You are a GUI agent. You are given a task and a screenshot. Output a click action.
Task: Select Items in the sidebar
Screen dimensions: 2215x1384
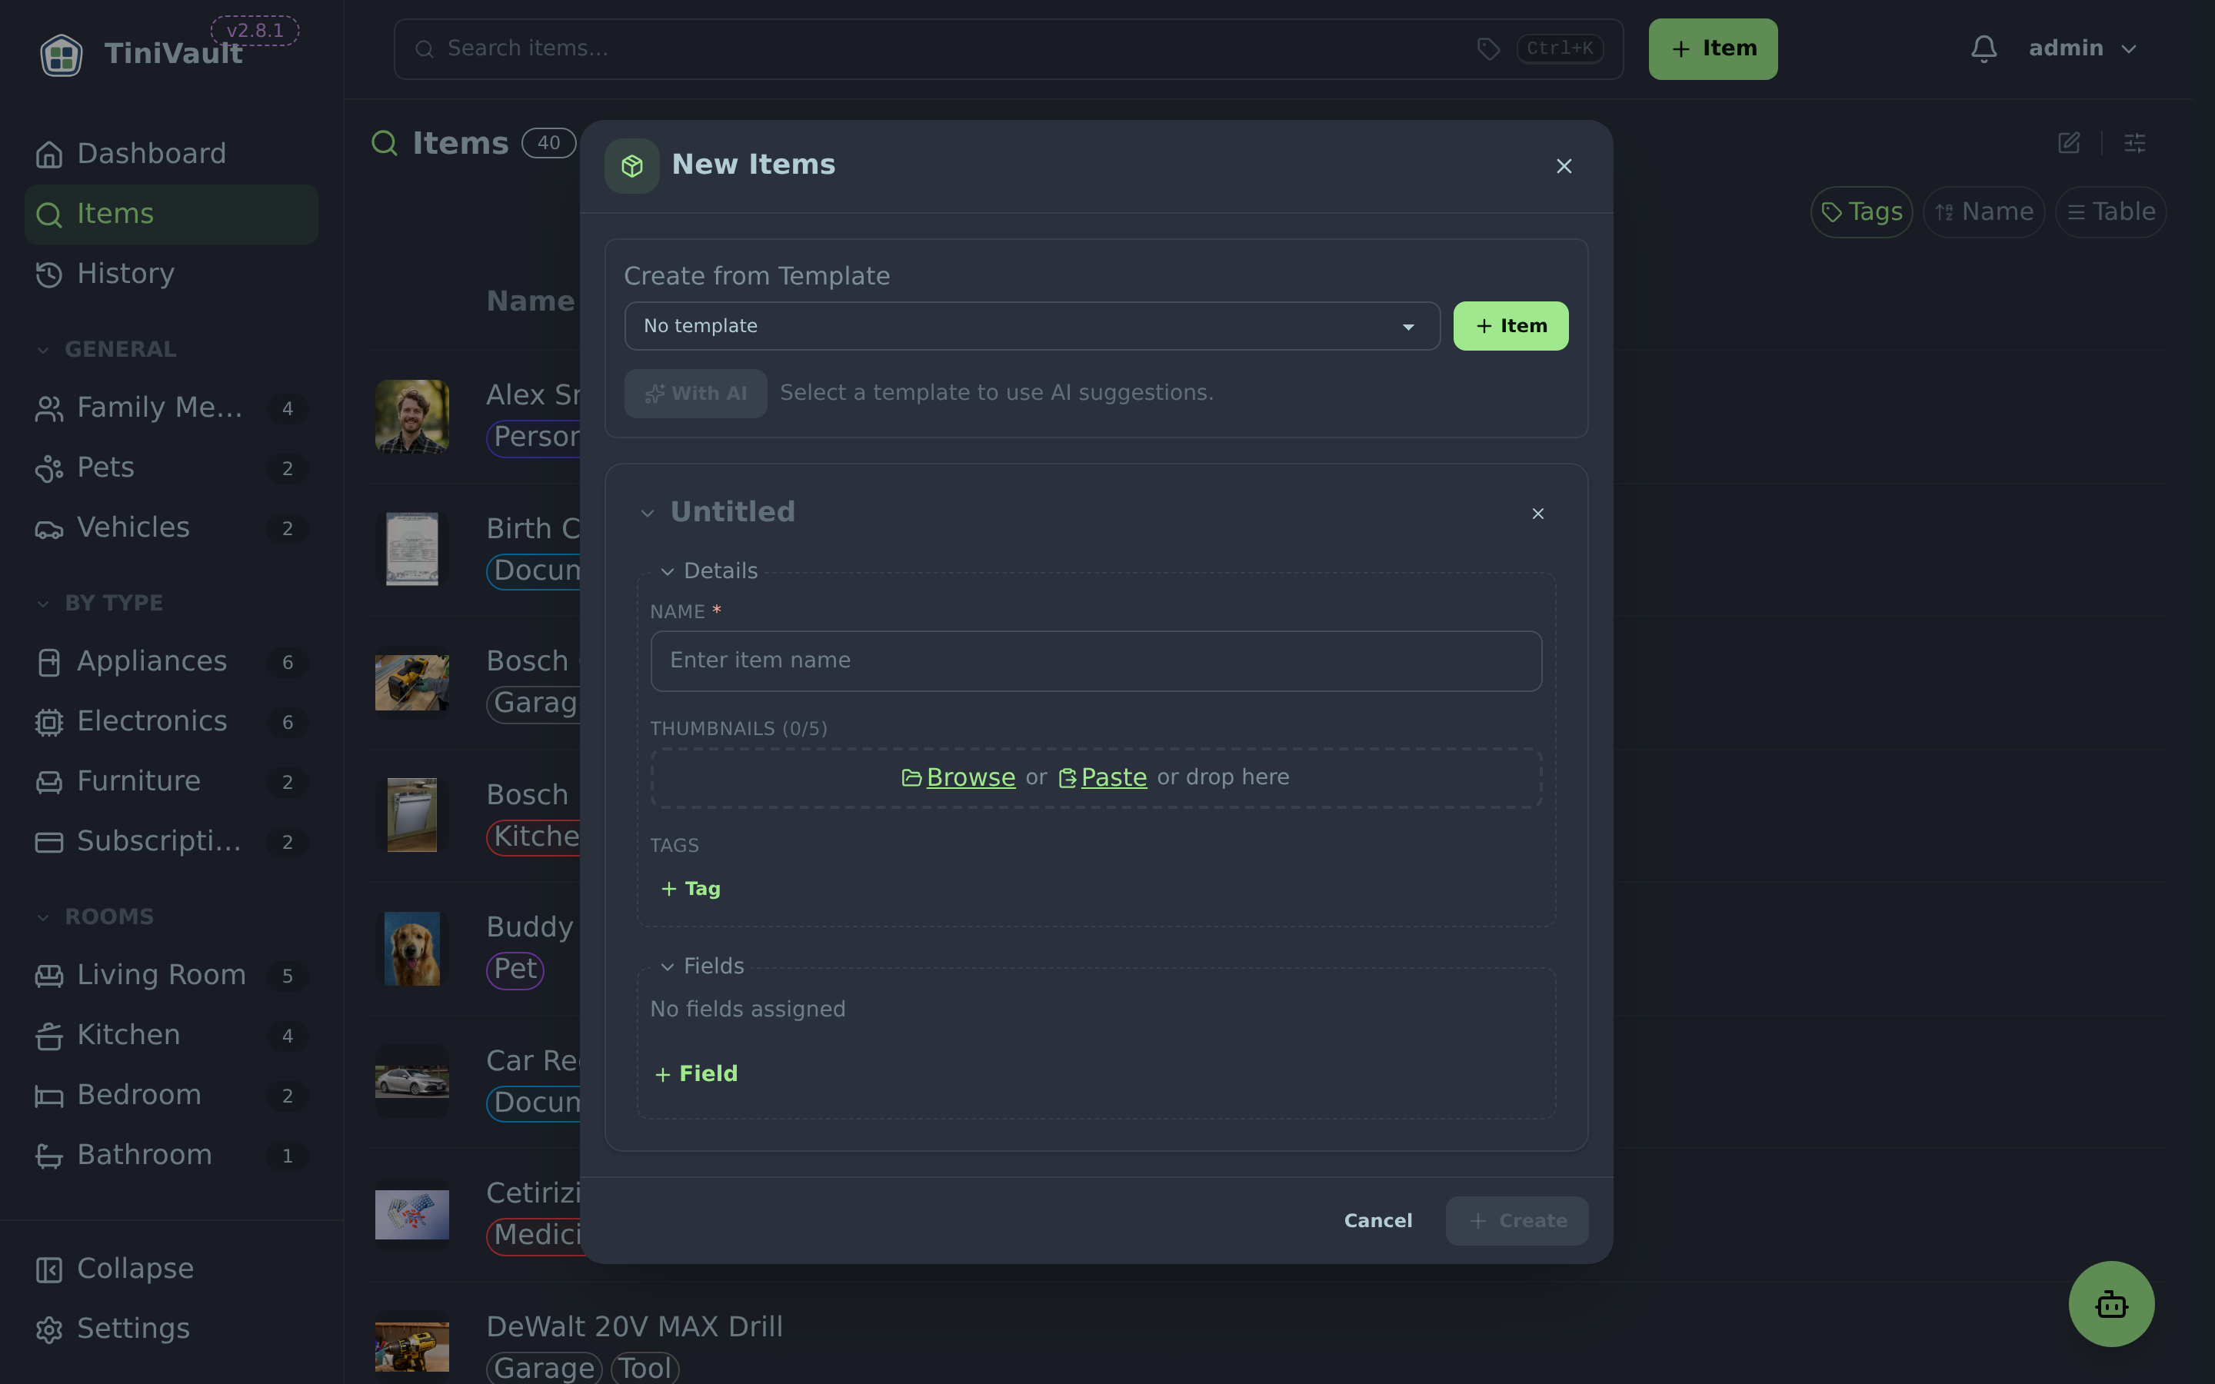(172, 215)
